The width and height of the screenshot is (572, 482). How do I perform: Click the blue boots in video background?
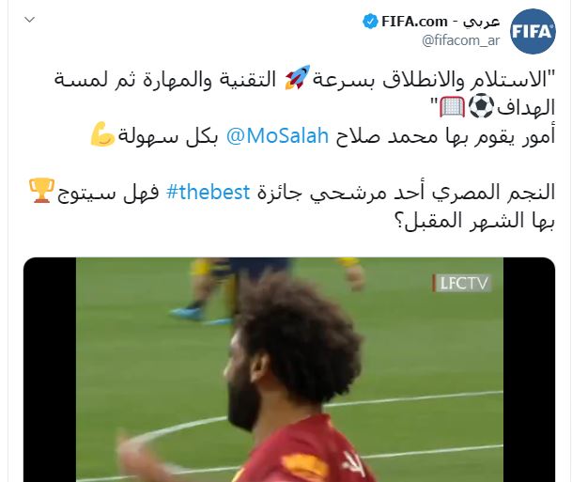(x=200, y=316)
